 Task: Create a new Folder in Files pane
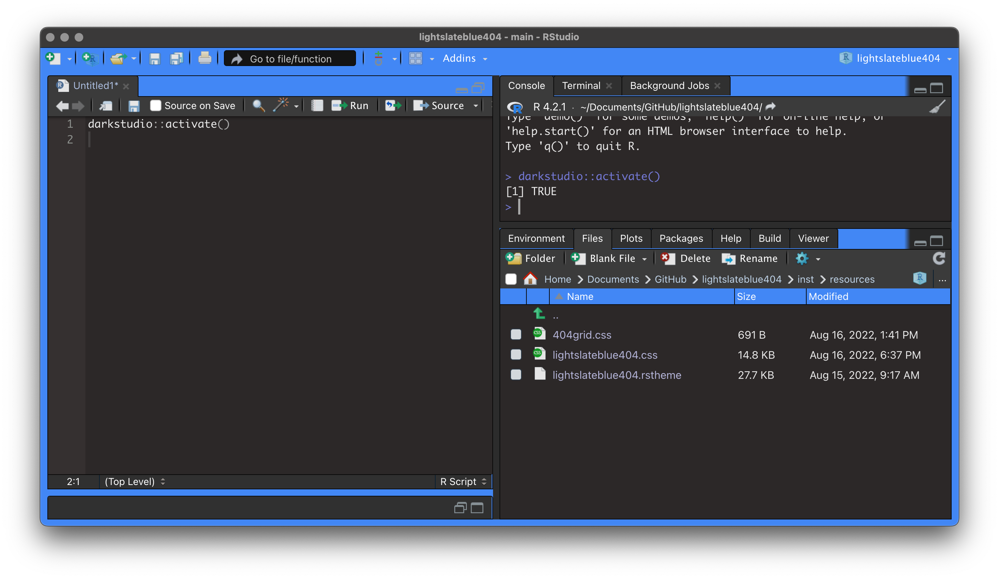click(x=530, y=258)
